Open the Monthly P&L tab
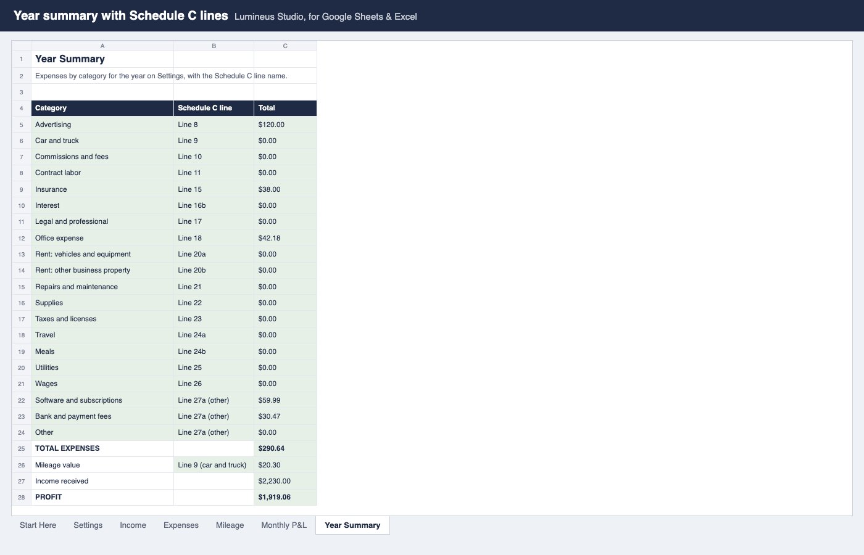 [x=284, y=525]
